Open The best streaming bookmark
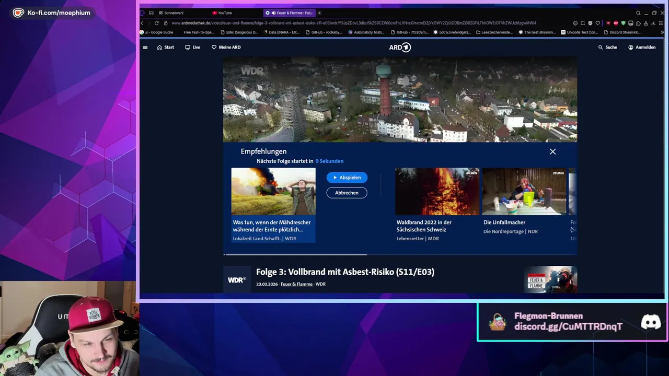 pos(537,32)
